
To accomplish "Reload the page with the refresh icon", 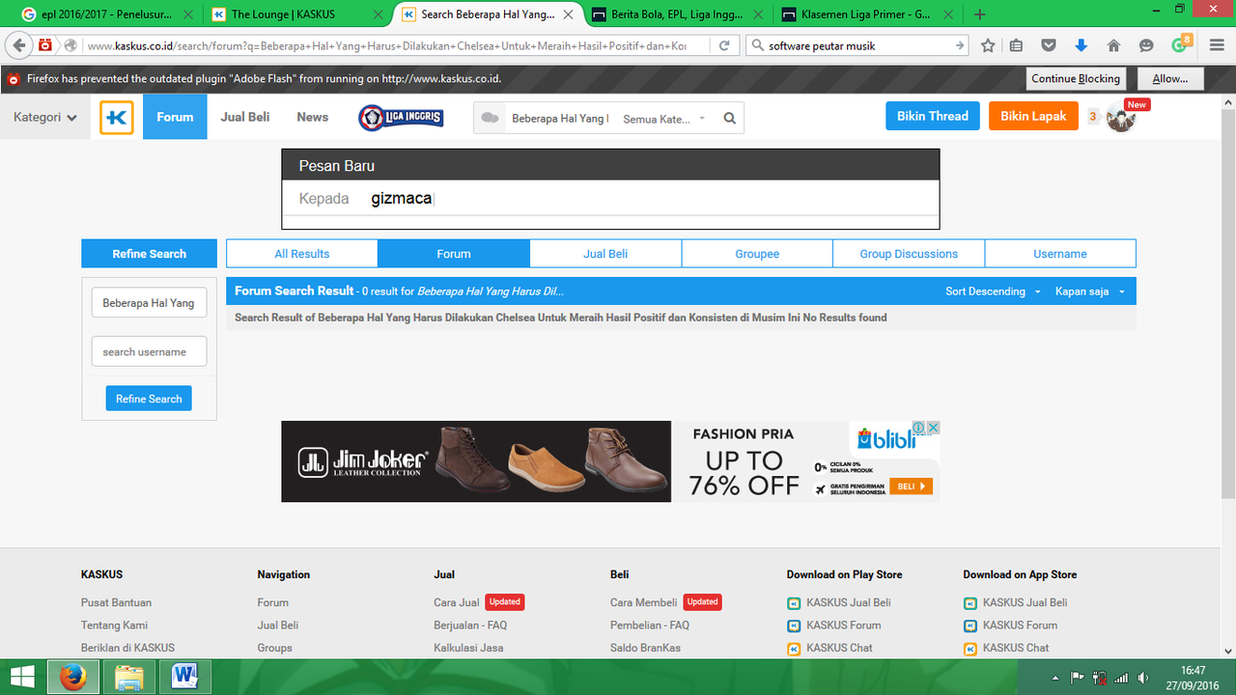I will 723,45.
